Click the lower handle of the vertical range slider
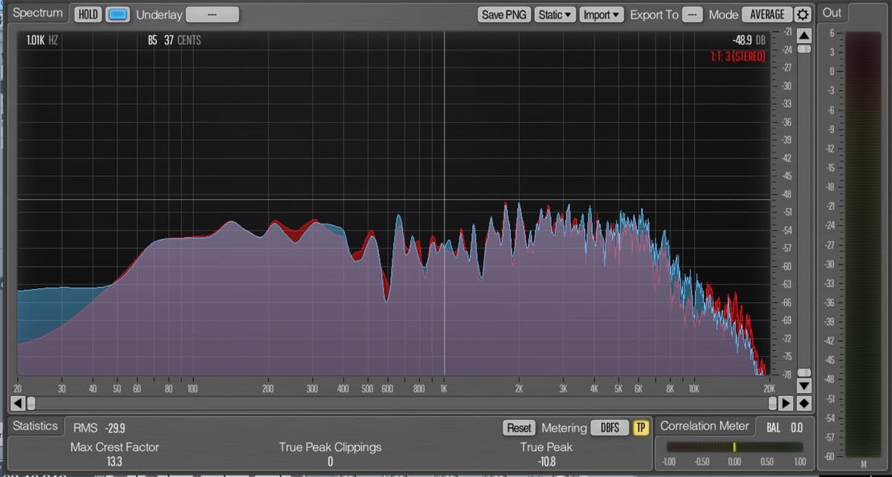This screenshot has width=892, height=477. click(x=804, y=373)
